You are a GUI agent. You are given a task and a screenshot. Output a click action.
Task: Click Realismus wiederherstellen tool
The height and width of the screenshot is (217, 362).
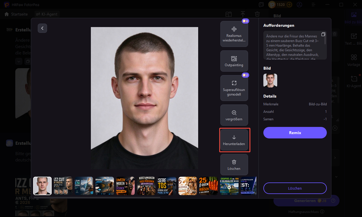(234, 34)
